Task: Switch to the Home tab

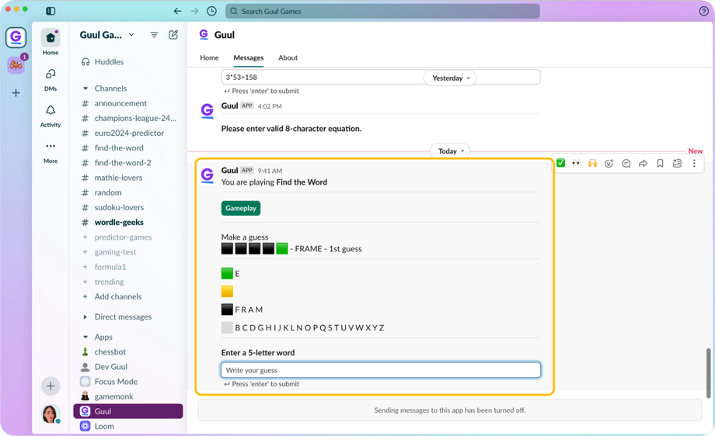Action: 209,58
